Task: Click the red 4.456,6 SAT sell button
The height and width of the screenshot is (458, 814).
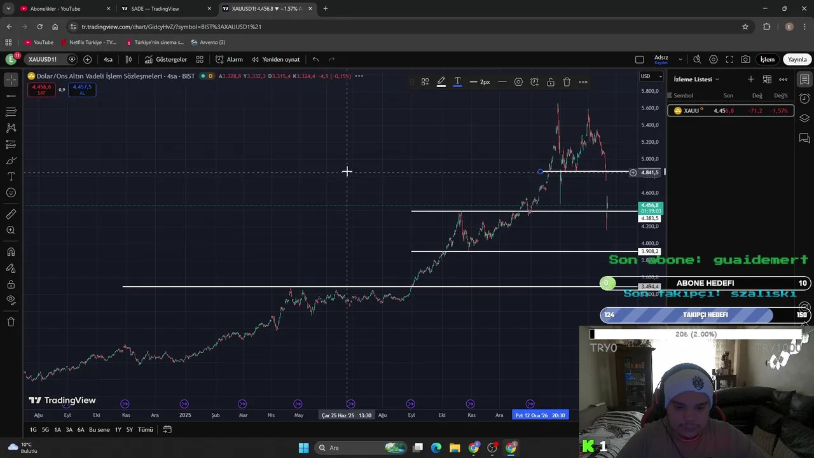Action: [x=41, y=90]
